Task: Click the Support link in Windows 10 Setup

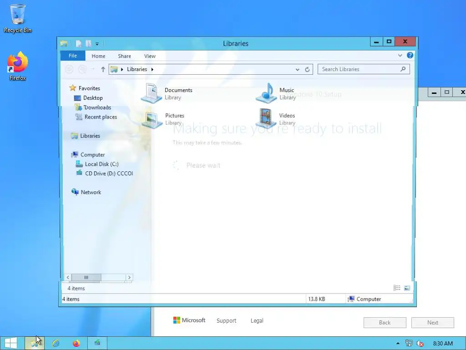Action: (227, 320)
